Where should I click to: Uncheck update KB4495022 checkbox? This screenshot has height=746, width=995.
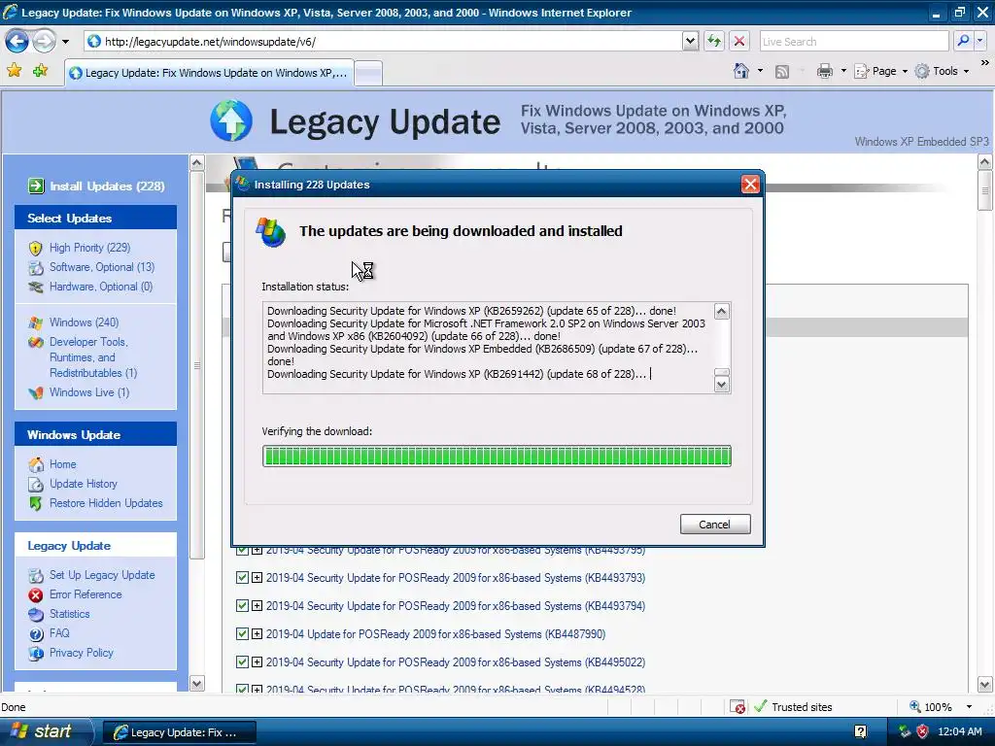coord(242,661)
